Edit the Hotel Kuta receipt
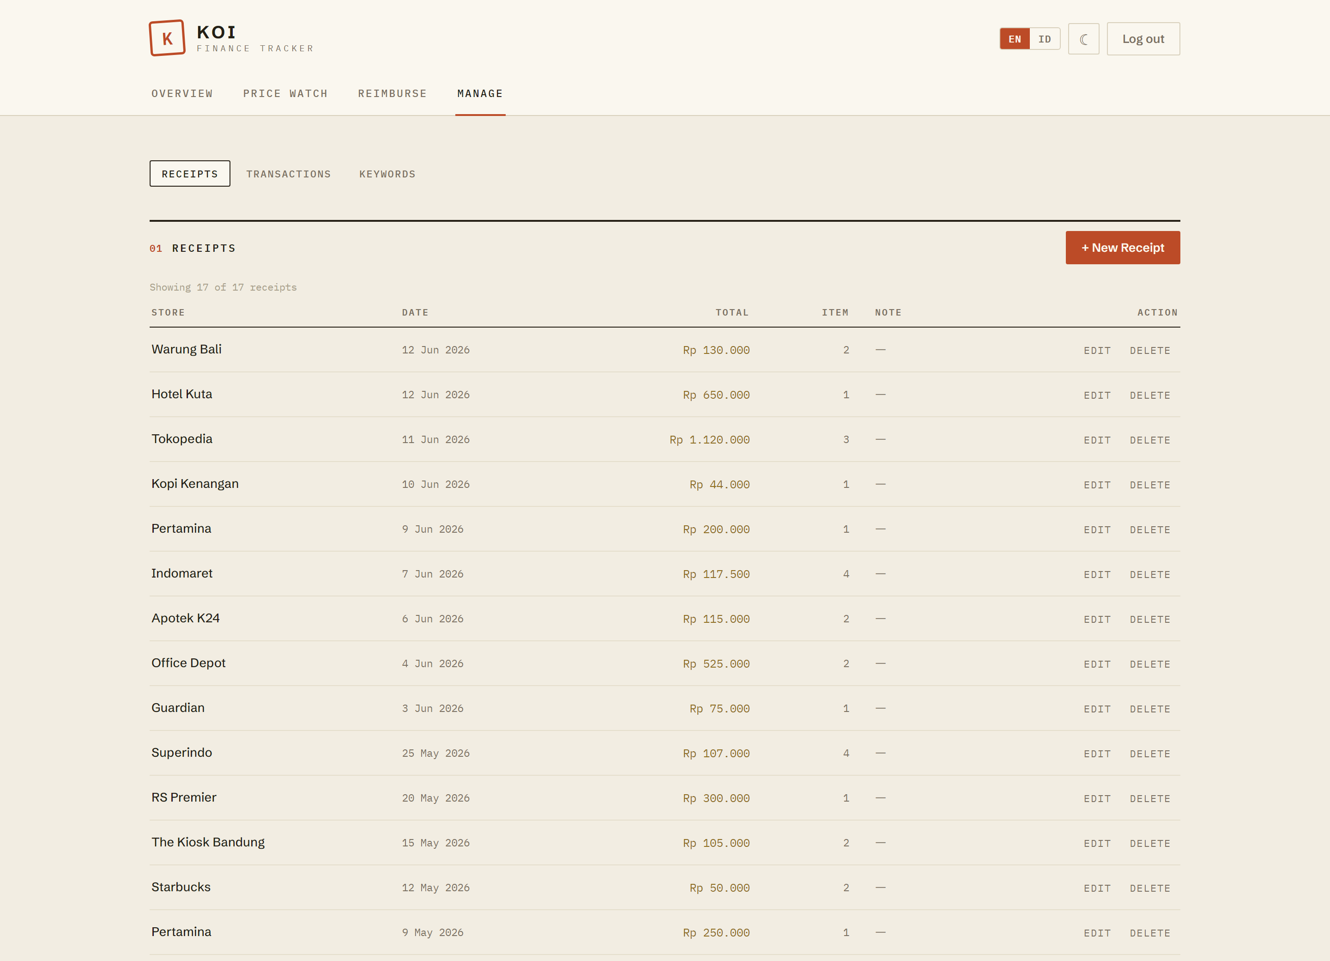 click(x=1097, y=395)
